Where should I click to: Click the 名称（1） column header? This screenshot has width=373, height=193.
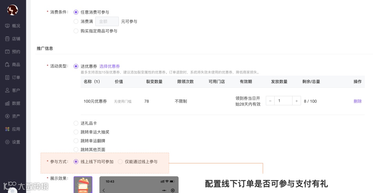(92, 81)
